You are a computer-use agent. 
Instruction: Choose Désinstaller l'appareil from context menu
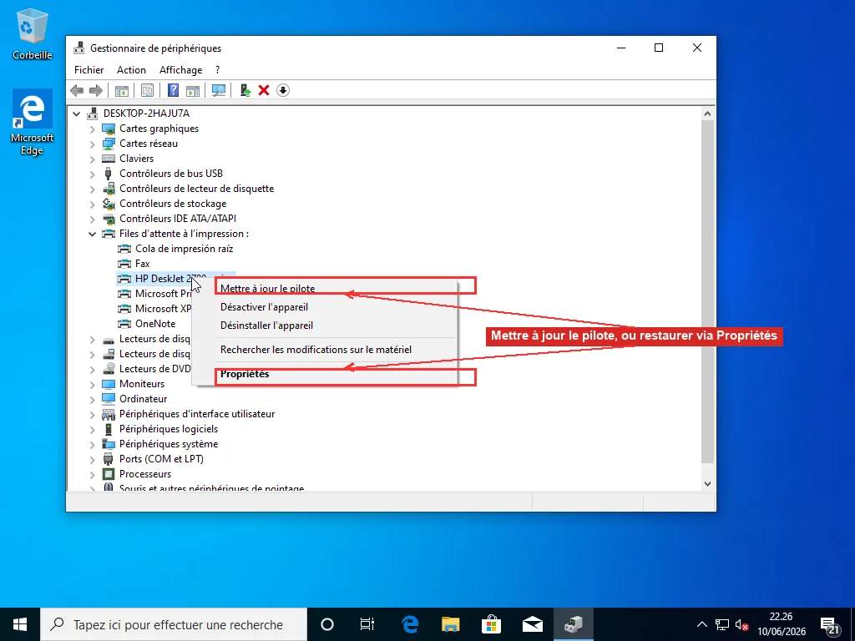[266, 326]
